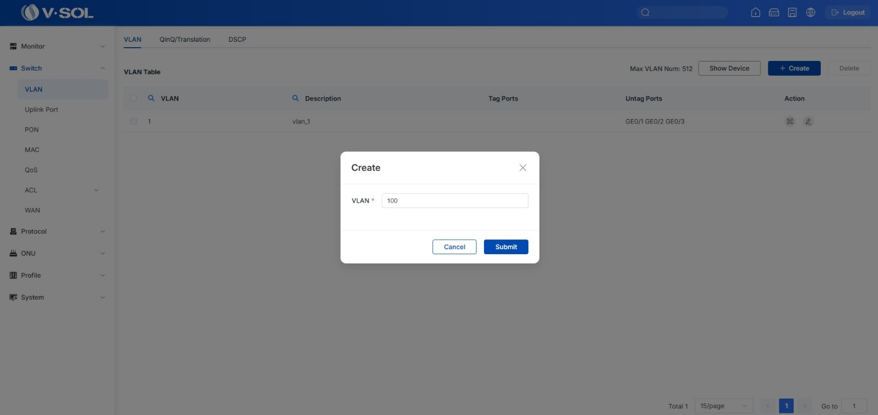878x415 pixels.
Task: Click the Total 1 text
Action: [678, 407]
